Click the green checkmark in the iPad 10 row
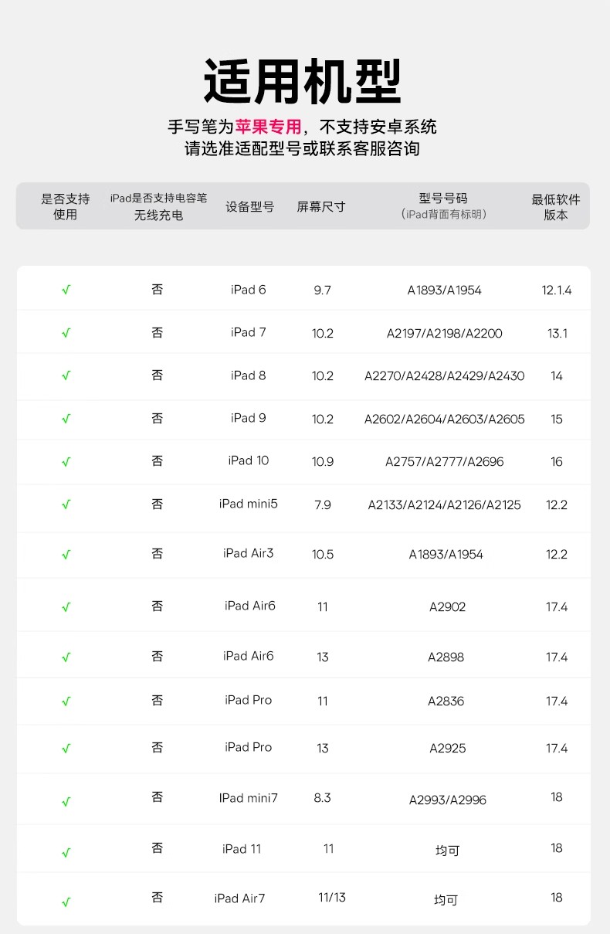The width and height of the screenshot is (610, 934). coord(66,462)
